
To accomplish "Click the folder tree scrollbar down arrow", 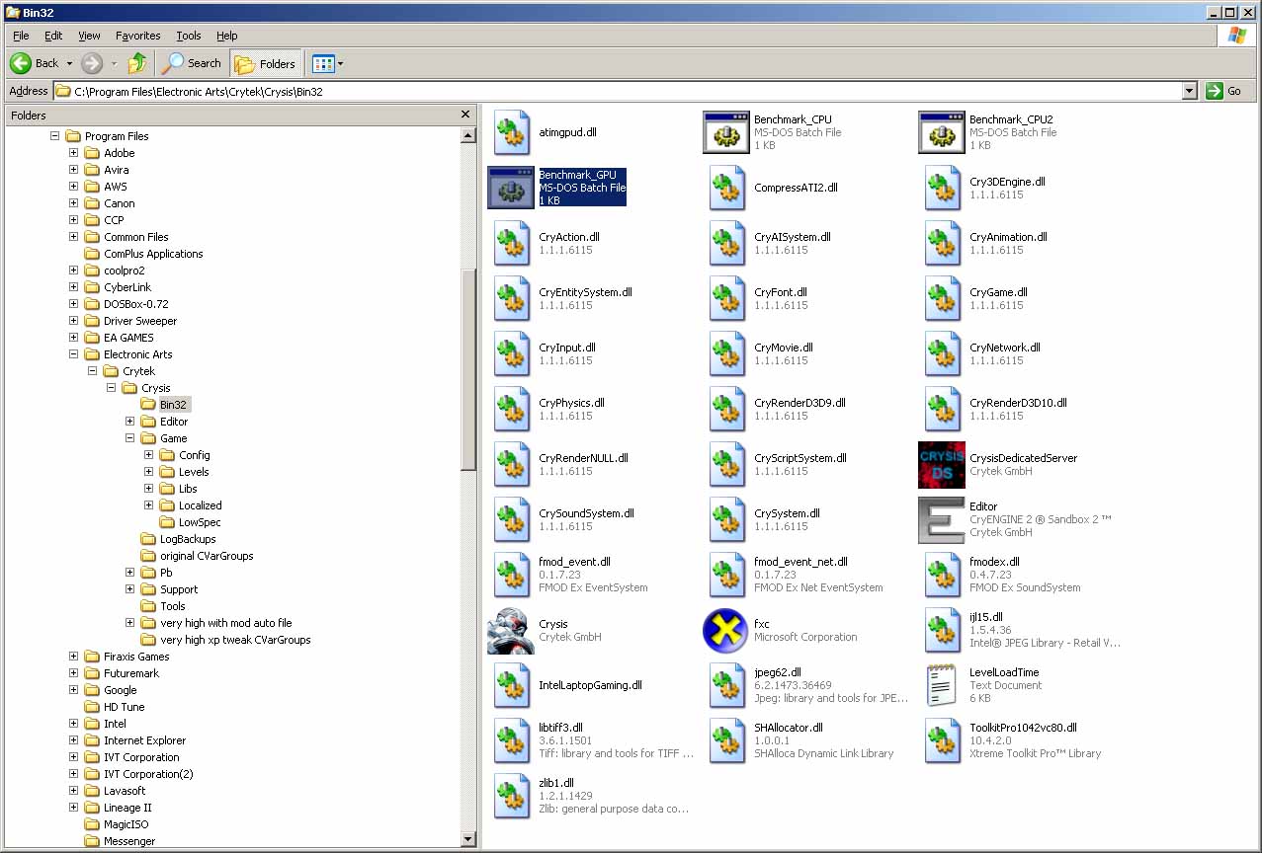I will pos(468,839).
